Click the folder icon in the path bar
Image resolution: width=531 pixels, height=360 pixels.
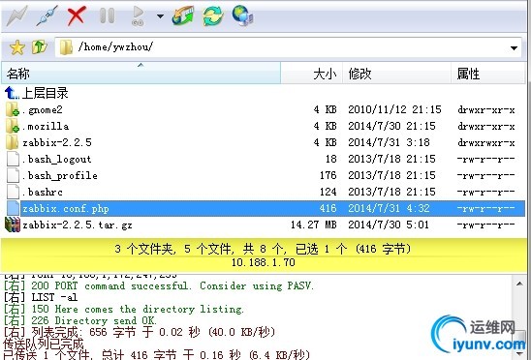point(66,47)
